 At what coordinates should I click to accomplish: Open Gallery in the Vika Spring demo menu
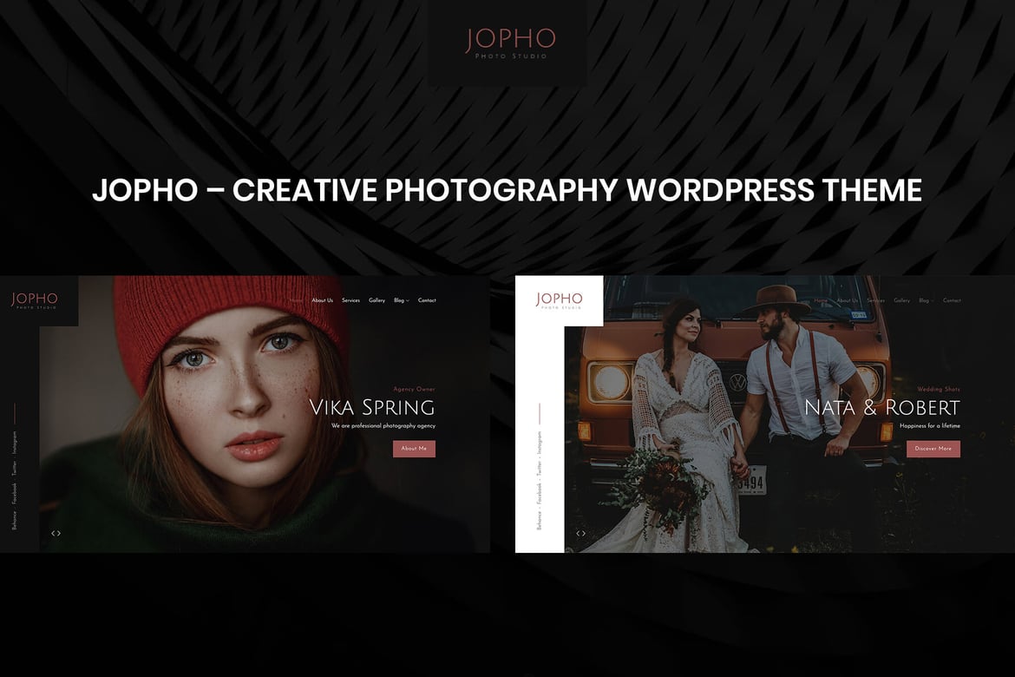[377, 300]
